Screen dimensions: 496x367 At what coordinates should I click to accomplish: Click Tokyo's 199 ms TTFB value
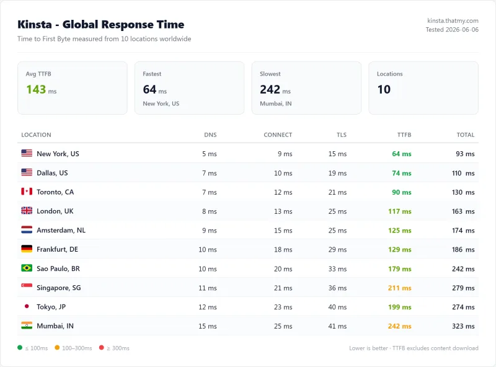[x=400, y=307]
